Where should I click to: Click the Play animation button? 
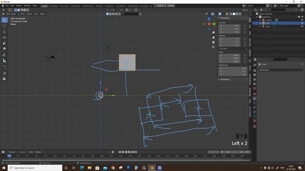129,152
